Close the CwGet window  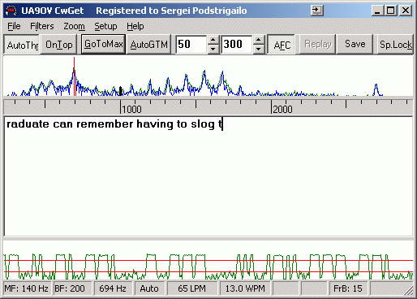[406, 11]
